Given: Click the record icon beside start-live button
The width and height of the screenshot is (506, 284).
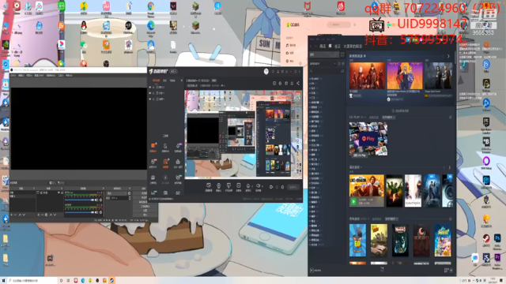Looking at the screenshot, I should click(270, 187).
